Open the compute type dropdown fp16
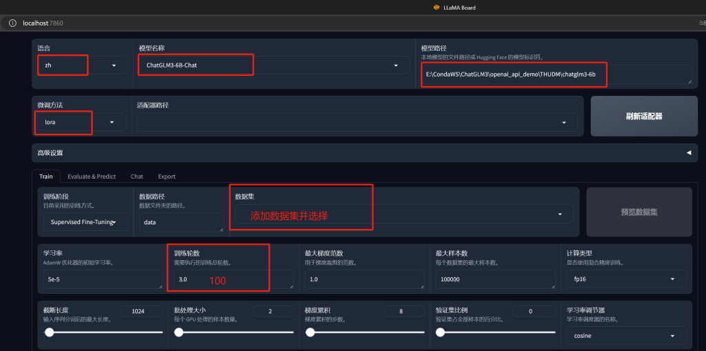Image resolution: width=706 pixels, height=351 pixels. click(626, 279)
